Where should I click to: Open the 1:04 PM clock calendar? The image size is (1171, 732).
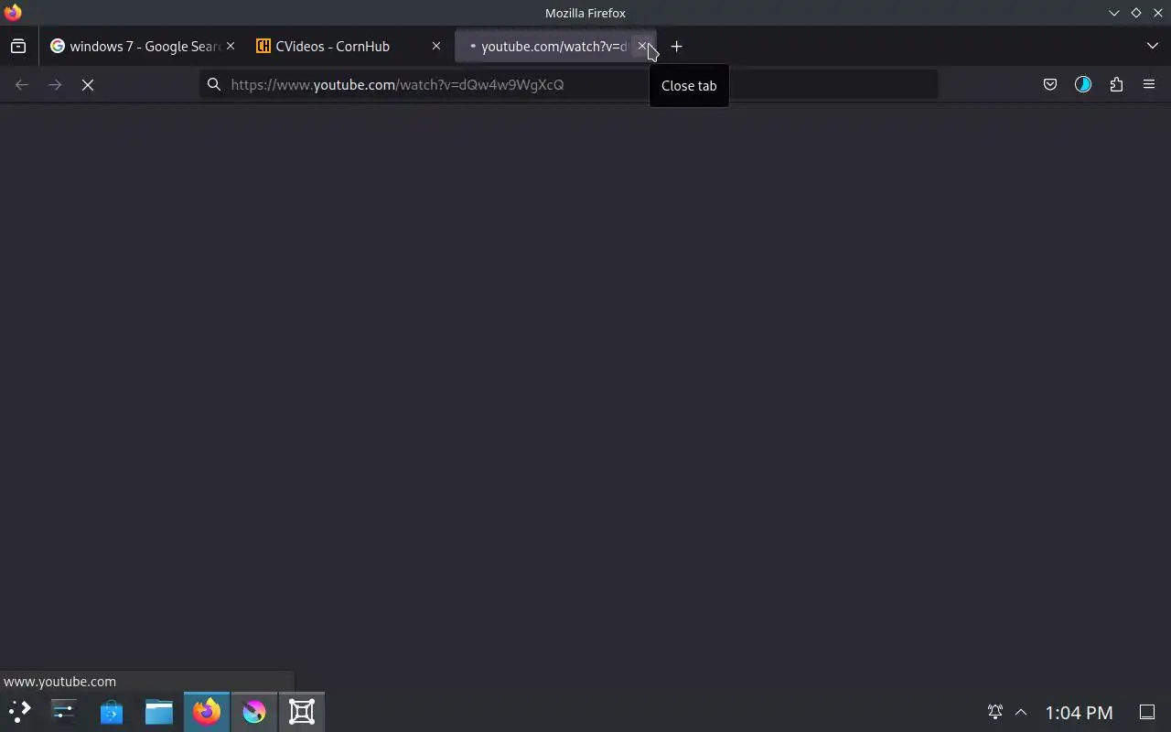point(1080,712)
